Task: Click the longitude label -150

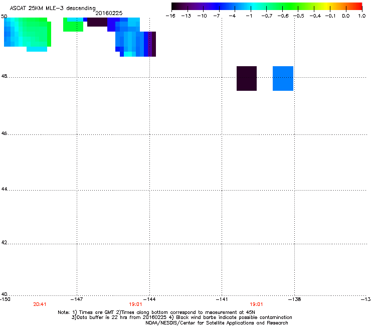Action: click(x=5, y=299)
